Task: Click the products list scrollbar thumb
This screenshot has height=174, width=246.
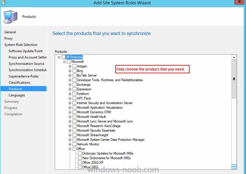Action: point(234,79)
